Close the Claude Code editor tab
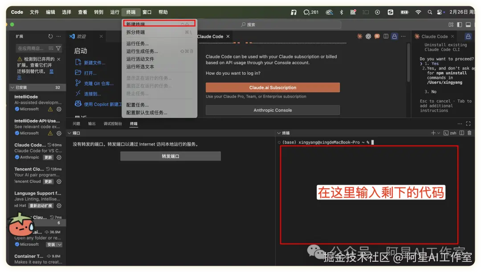 tap(228, 36)
